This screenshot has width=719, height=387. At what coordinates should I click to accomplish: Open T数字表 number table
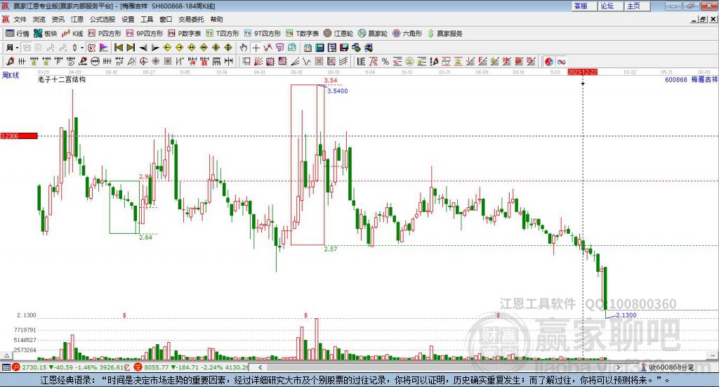coord(302,34)
